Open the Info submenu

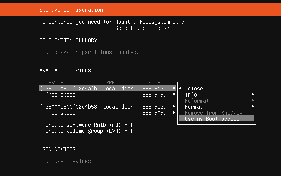191,95
